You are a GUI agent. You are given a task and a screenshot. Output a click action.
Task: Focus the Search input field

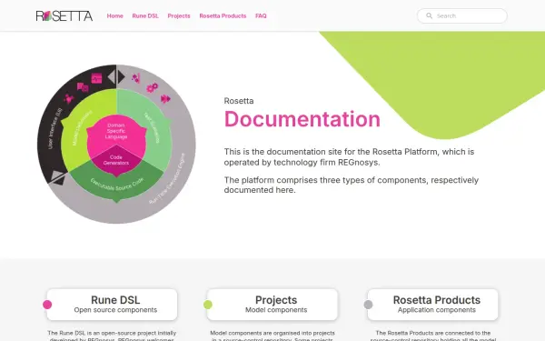click(x=462, y=16)
